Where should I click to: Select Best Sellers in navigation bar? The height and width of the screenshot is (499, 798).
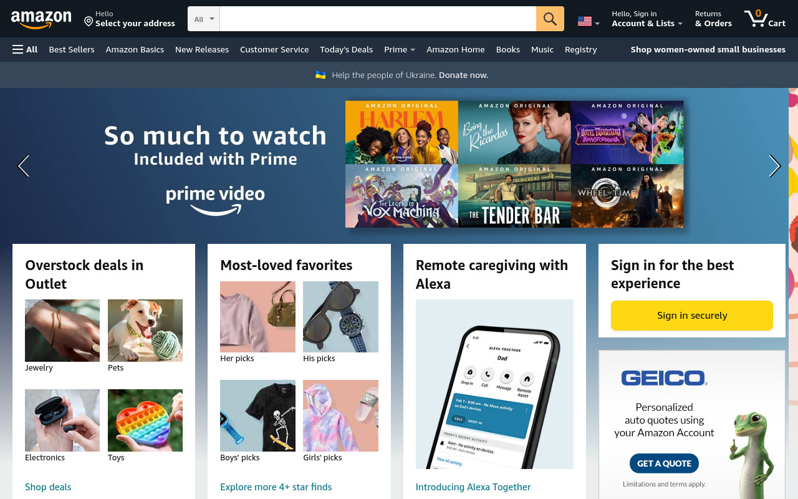pyautogui.click(x=72, y=49)
